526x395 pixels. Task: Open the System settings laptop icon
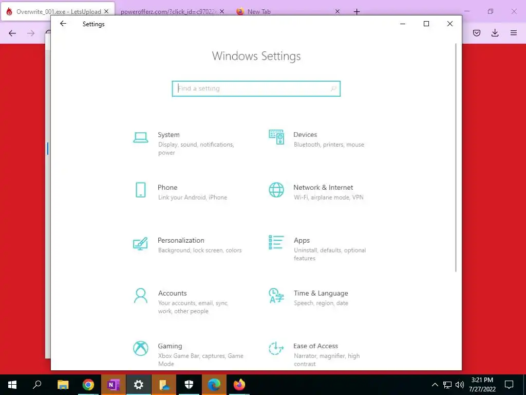click(141, 137)
